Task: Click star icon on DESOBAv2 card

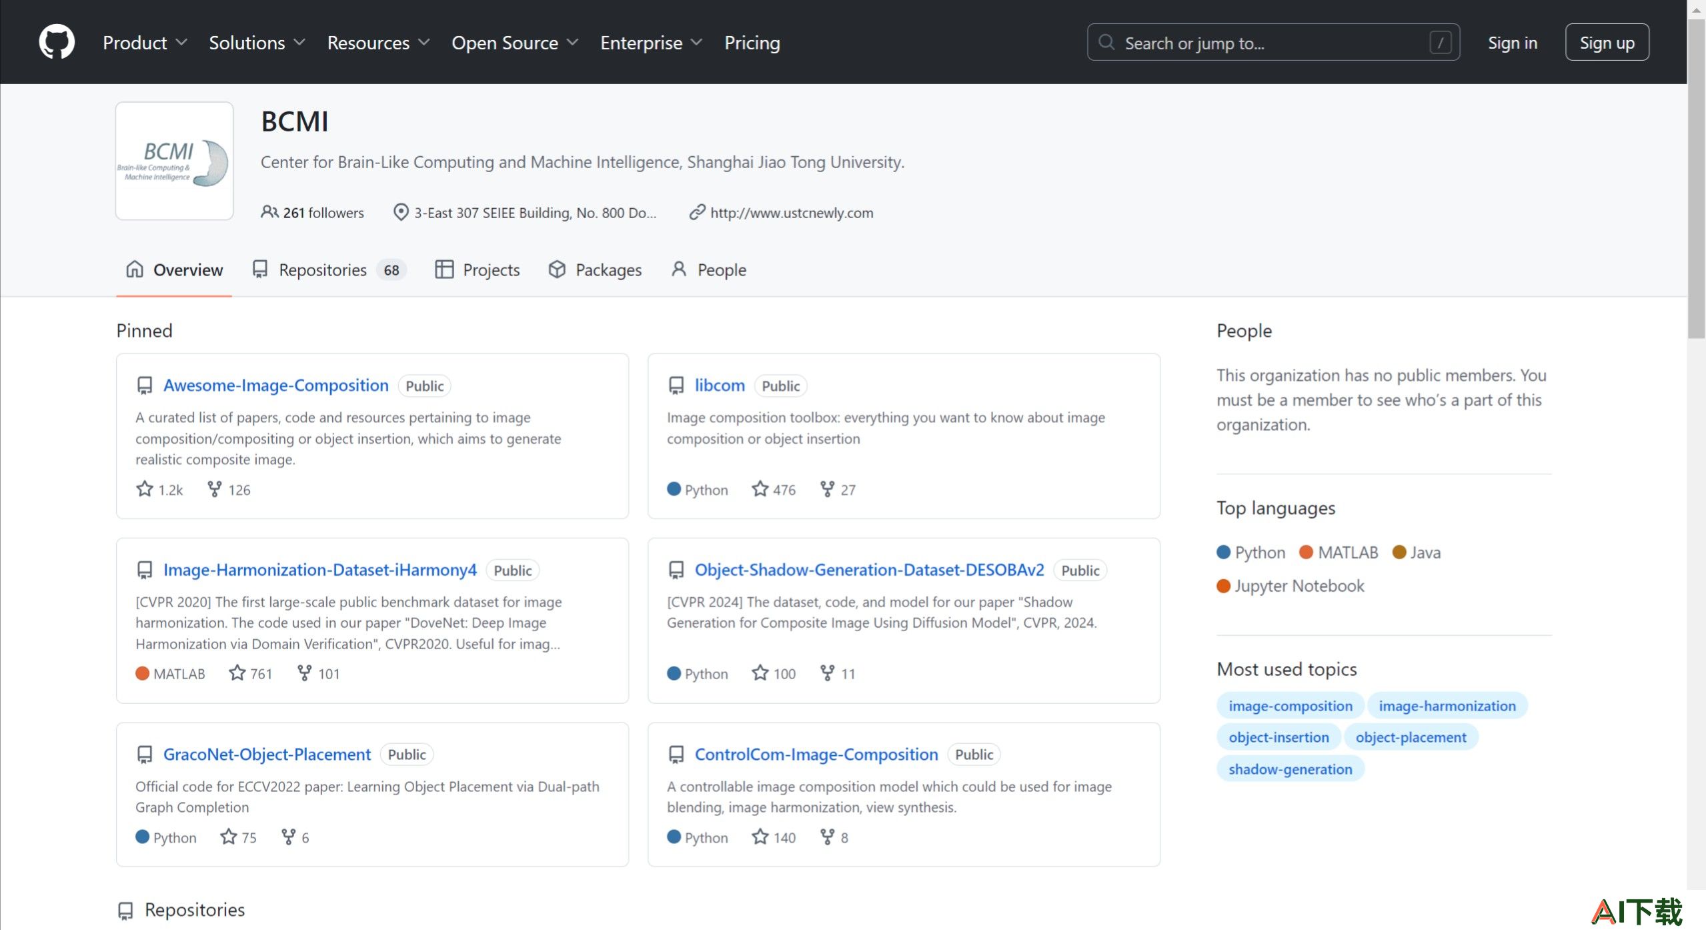Action: pyautogui.click(x=760, y=672)
